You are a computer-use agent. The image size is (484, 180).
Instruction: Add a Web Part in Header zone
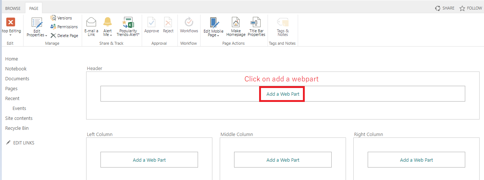click(283, 94)
